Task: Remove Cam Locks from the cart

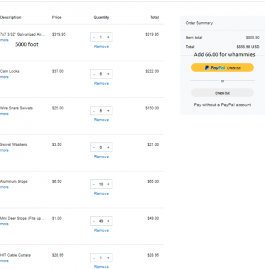Action: click(x=101, y=84)
